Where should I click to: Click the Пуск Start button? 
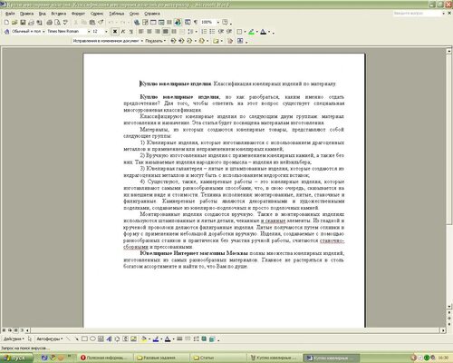(x=16, y=358)
